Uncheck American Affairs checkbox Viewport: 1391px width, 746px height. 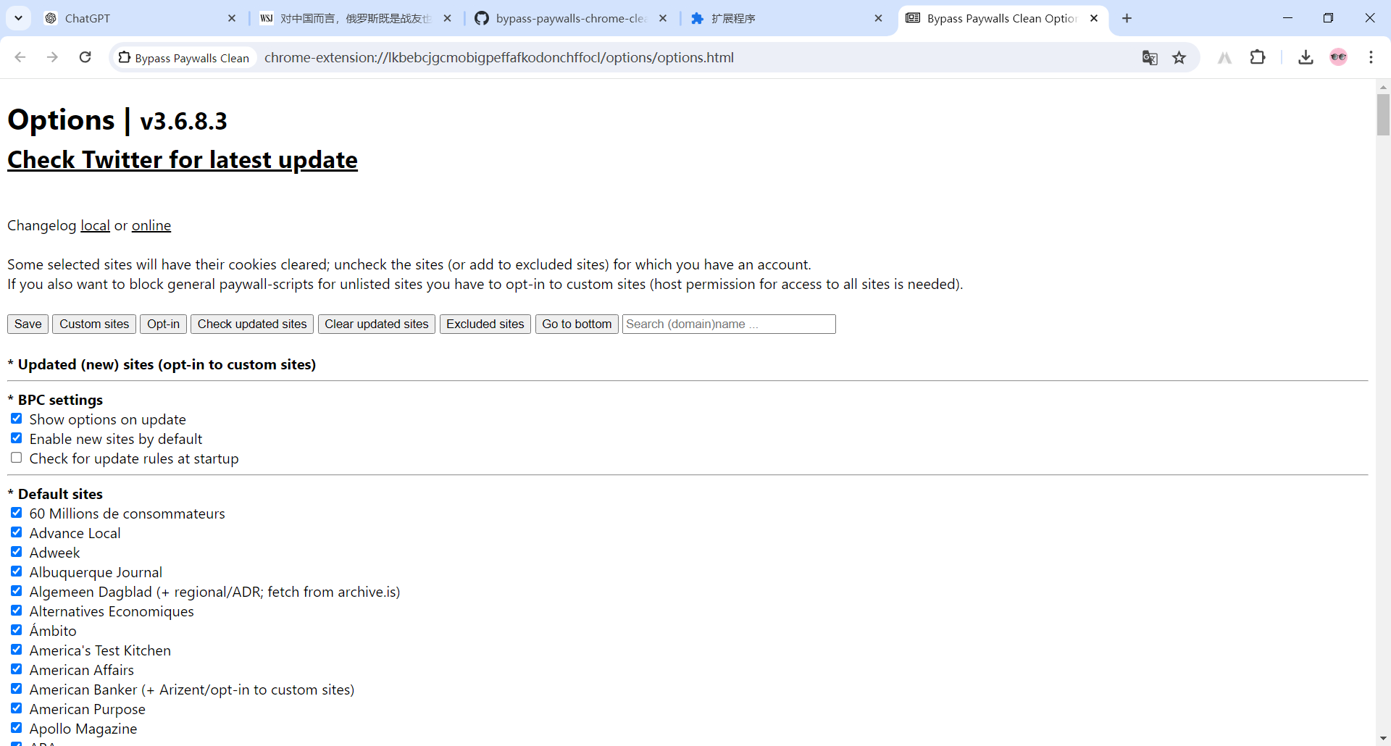pos(16,669)
